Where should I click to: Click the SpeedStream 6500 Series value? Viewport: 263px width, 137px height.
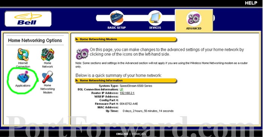click(x=136, y=86)
